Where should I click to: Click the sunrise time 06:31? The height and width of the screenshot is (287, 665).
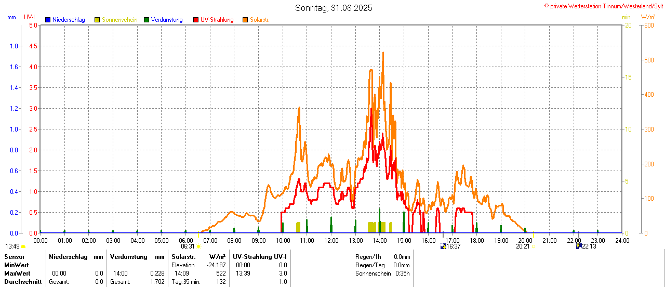[x=188, y=246]
